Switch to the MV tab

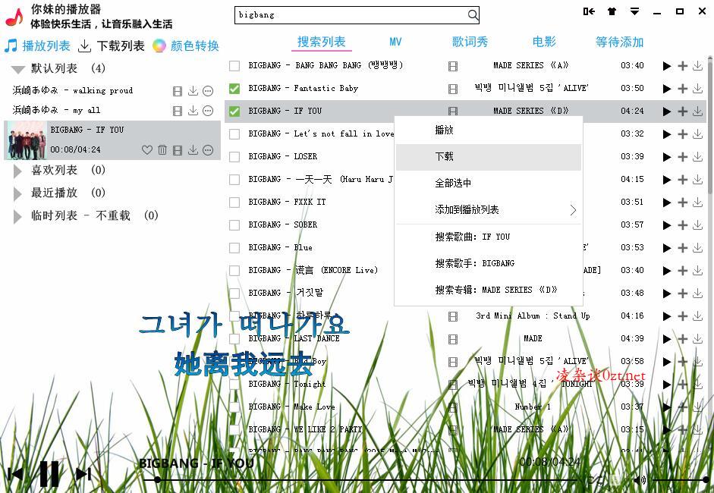coord(395,42)
